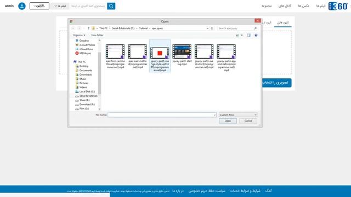The width and height of the screenshot is (351, 197).
Task: Open the Downloads folder in the sidebar
Action: click(x=86, y=74)
